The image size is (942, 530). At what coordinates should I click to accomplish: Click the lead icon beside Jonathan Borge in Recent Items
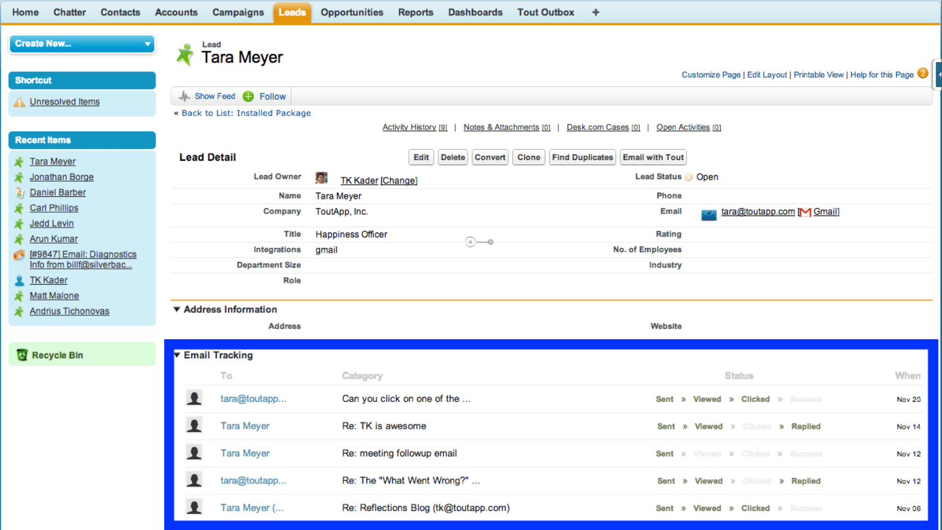20,177
